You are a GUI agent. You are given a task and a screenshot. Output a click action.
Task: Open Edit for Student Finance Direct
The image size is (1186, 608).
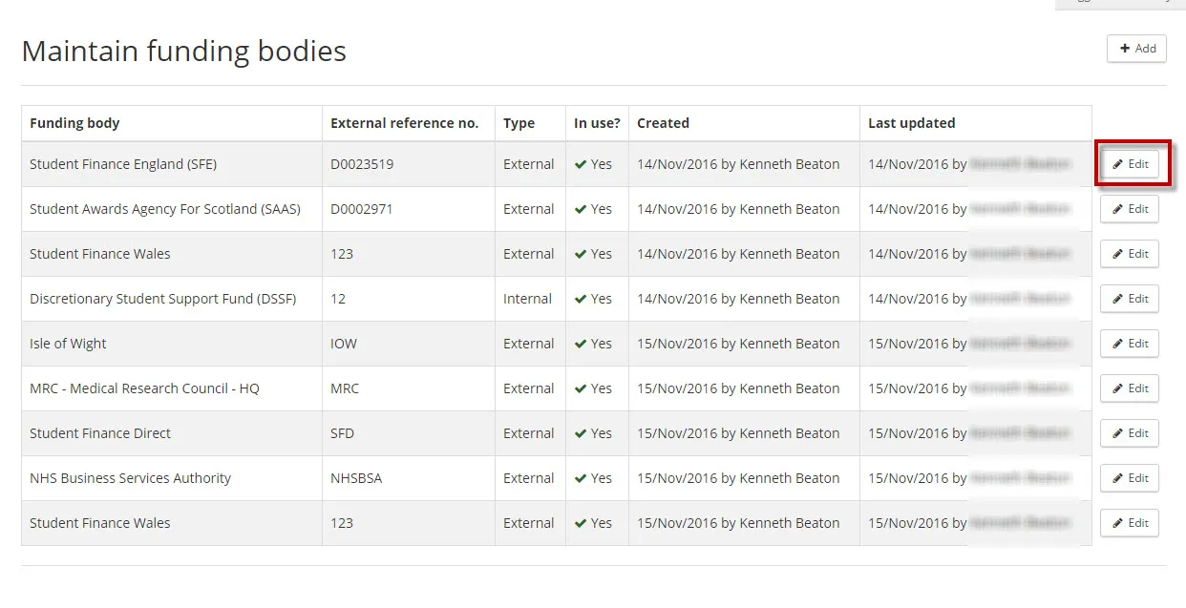(x=1130, y=433)
